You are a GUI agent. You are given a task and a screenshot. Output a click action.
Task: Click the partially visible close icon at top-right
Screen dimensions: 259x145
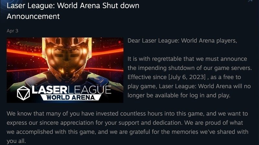[250, 1]
